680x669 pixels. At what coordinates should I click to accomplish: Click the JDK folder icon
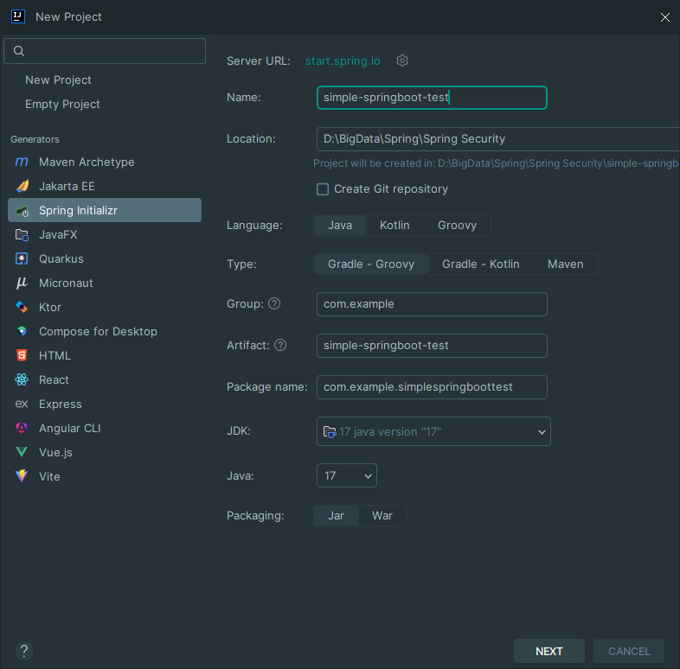[330, 432]
